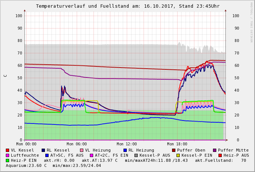Screen dimensions: 255x172
Task: Click the Mon 18:00 time axis label
Action: 177,144
